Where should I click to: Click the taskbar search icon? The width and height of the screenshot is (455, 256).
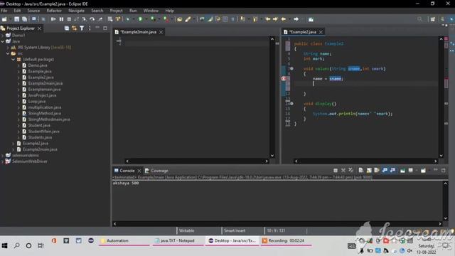tap(17, 245)
